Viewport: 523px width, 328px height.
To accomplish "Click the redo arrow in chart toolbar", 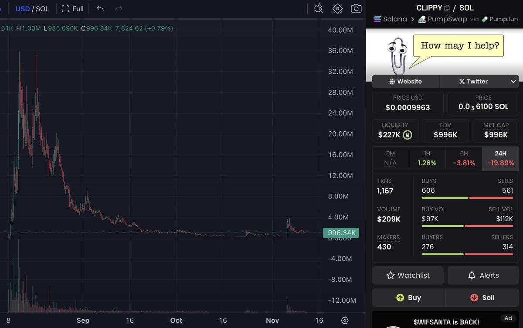I will tap(119, 9).
